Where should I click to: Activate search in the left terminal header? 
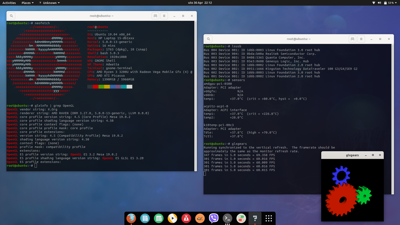(x=11, y=16)
